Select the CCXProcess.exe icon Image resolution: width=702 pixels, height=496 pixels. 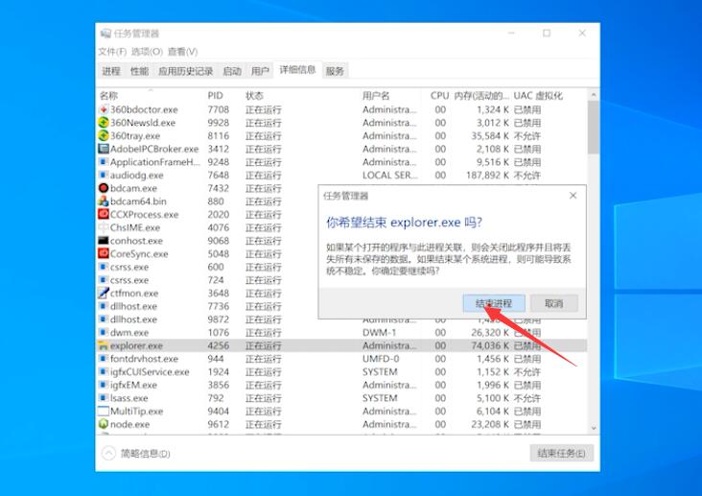tap(104, 215)
